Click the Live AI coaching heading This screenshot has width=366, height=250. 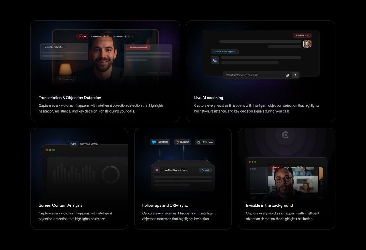(209, 98)
